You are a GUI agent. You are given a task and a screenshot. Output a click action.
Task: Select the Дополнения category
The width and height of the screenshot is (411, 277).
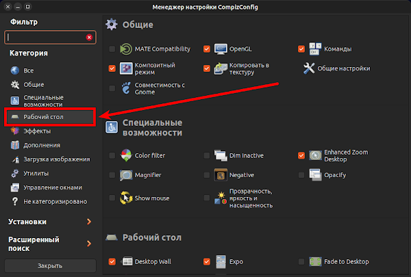pyautogui.click(x=50, y=145)
